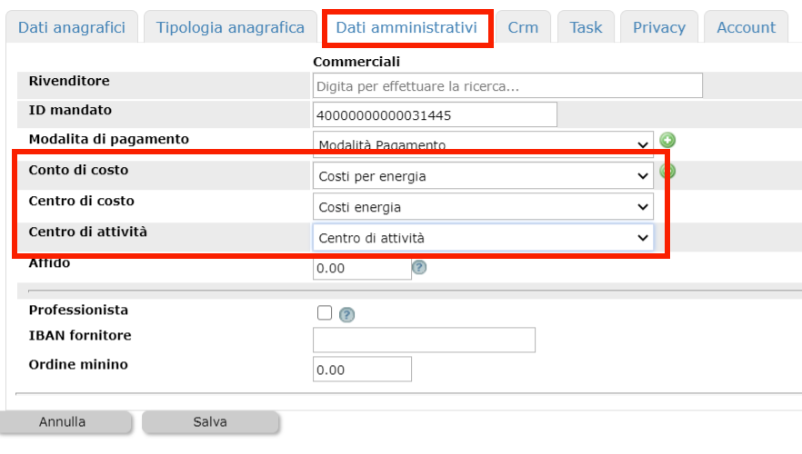
Task: Click help question mark next to Affido
Action: coord(419,267)
